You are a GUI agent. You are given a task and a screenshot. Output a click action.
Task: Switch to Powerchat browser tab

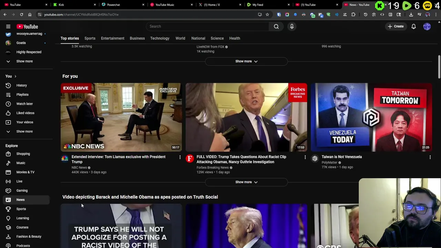[x=123, y=5]
